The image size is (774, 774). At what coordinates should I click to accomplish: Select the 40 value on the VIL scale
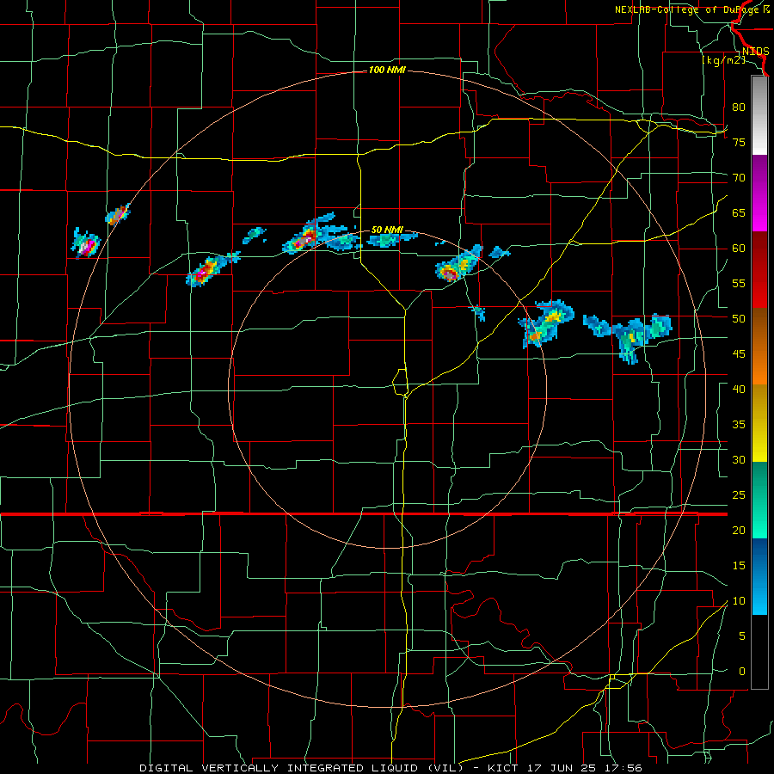pos(739,389)
